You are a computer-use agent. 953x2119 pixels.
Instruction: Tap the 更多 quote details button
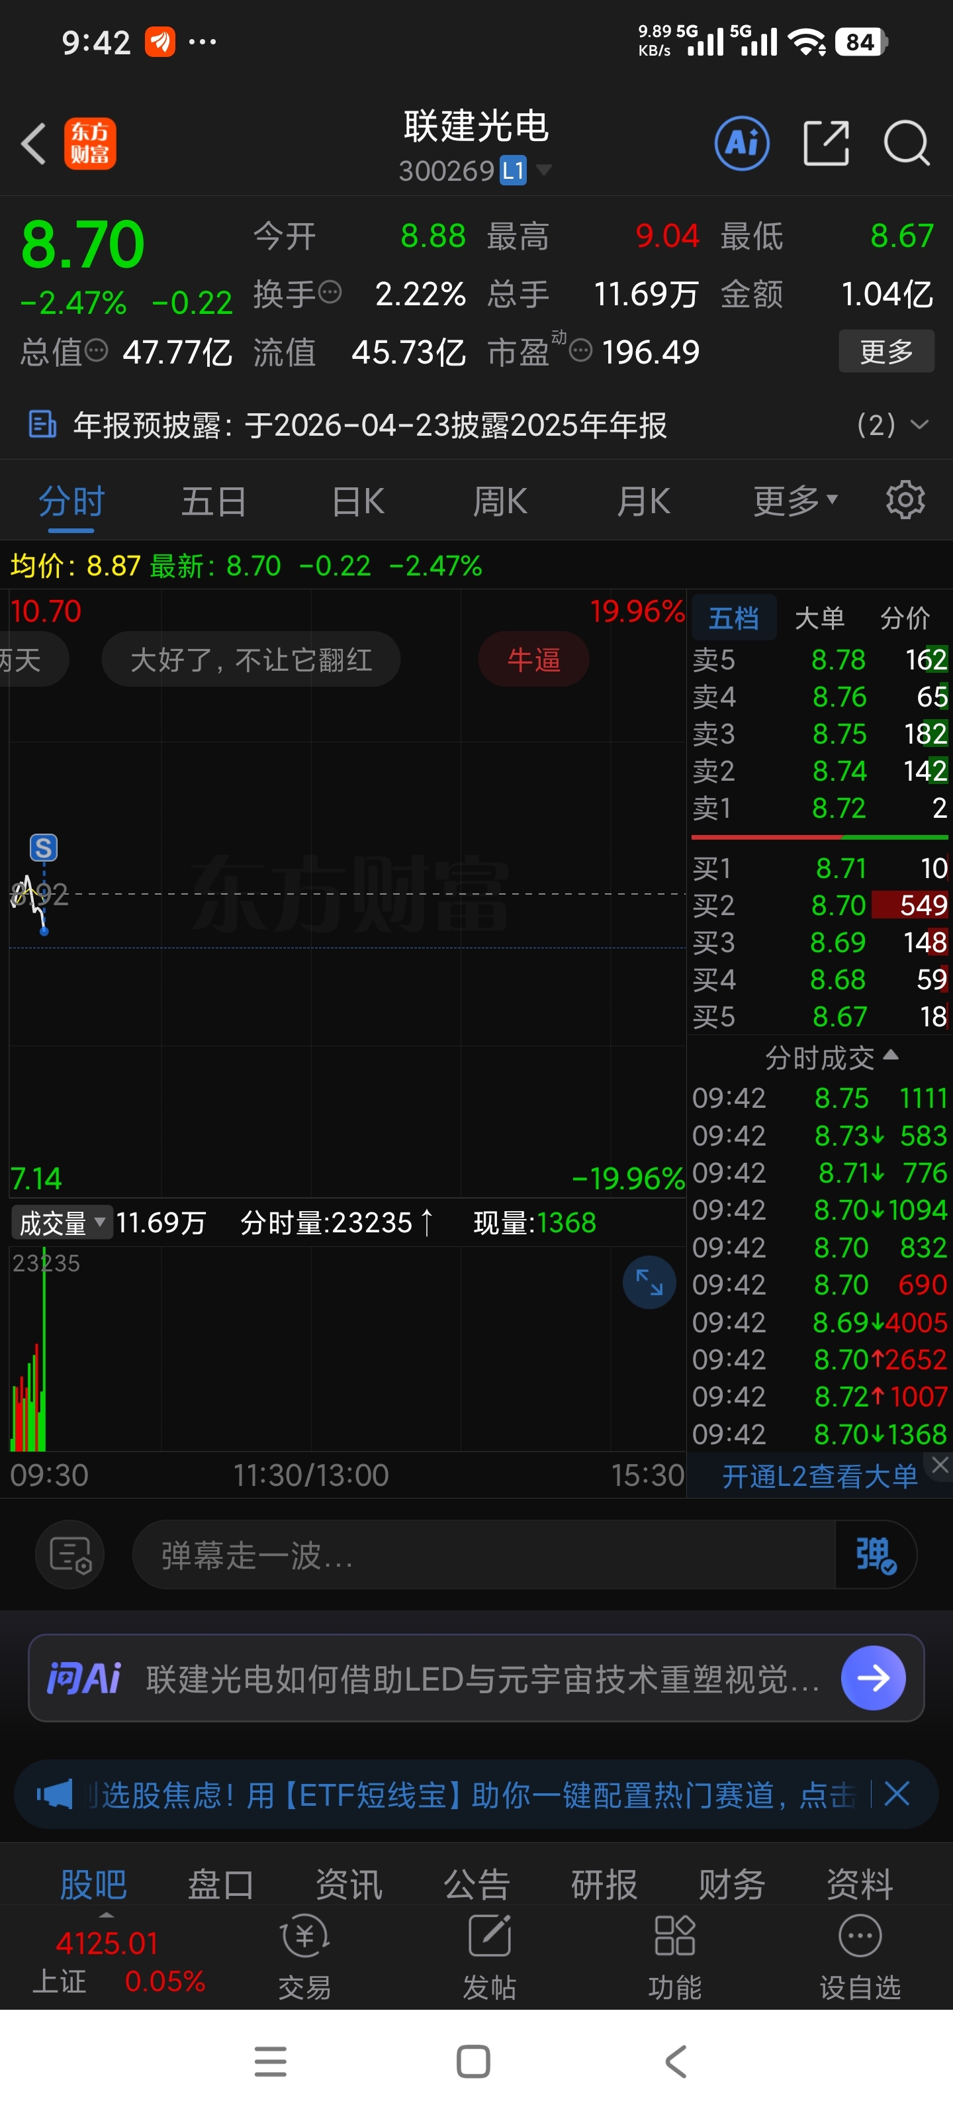coord(886,351)
